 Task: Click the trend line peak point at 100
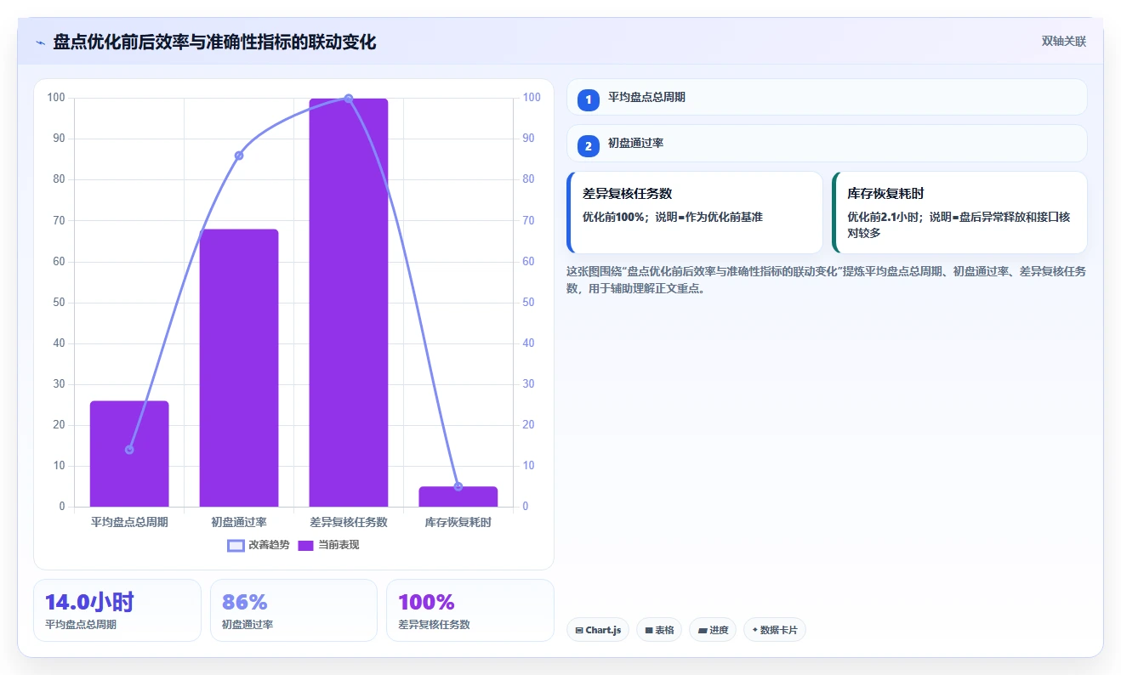[349, 99]
